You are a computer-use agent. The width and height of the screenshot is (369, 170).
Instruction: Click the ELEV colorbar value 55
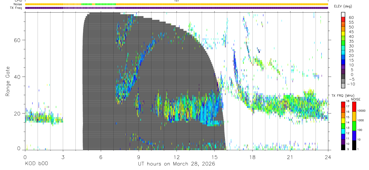pyautogui.click(x=351, y=22)
